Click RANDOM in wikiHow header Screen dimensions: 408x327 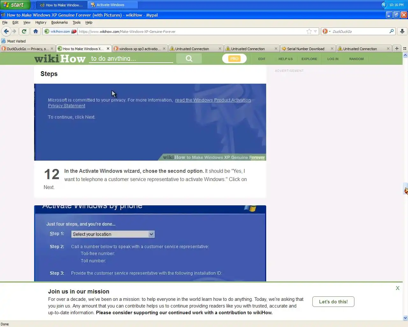click(356, 59)
